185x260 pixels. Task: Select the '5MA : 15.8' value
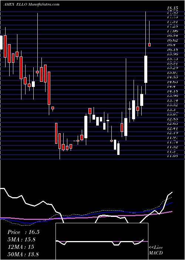pyautogui.click(x=21, y=240)
